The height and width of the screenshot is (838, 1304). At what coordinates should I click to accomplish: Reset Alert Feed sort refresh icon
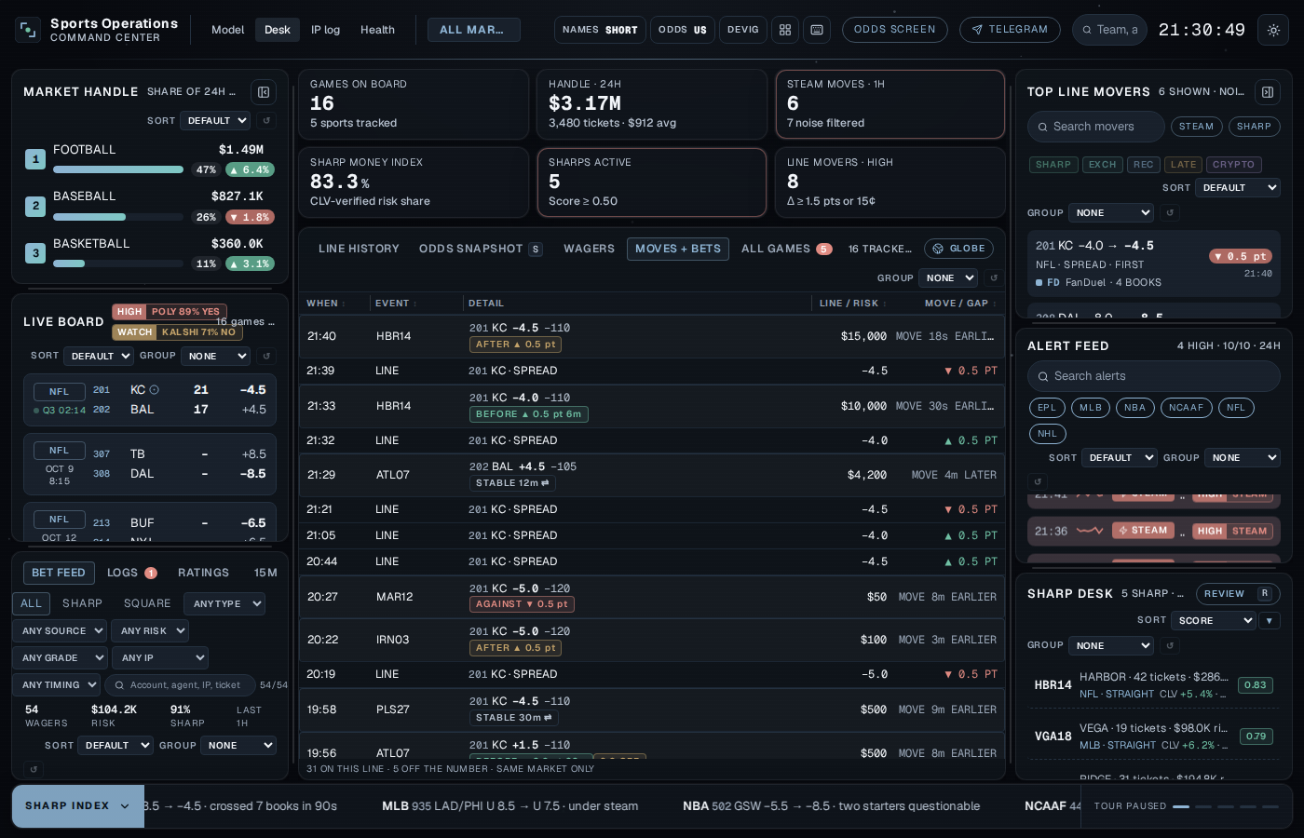pos(1037,481)
